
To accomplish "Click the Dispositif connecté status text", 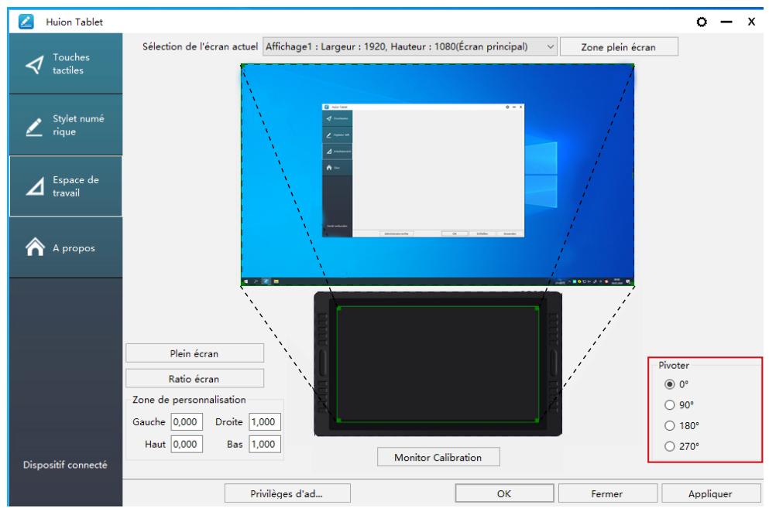I will tap(65, 465).
